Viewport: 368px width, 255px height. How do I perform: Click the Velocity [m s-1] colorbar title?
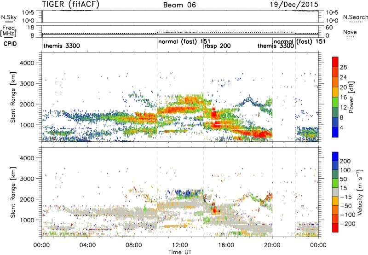click(359, 192)
